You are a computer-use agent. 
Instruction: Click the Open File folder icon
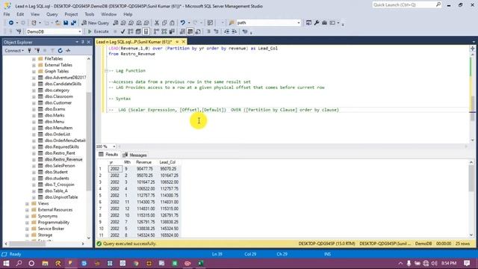pyautogui.click(x=58, y=23)
